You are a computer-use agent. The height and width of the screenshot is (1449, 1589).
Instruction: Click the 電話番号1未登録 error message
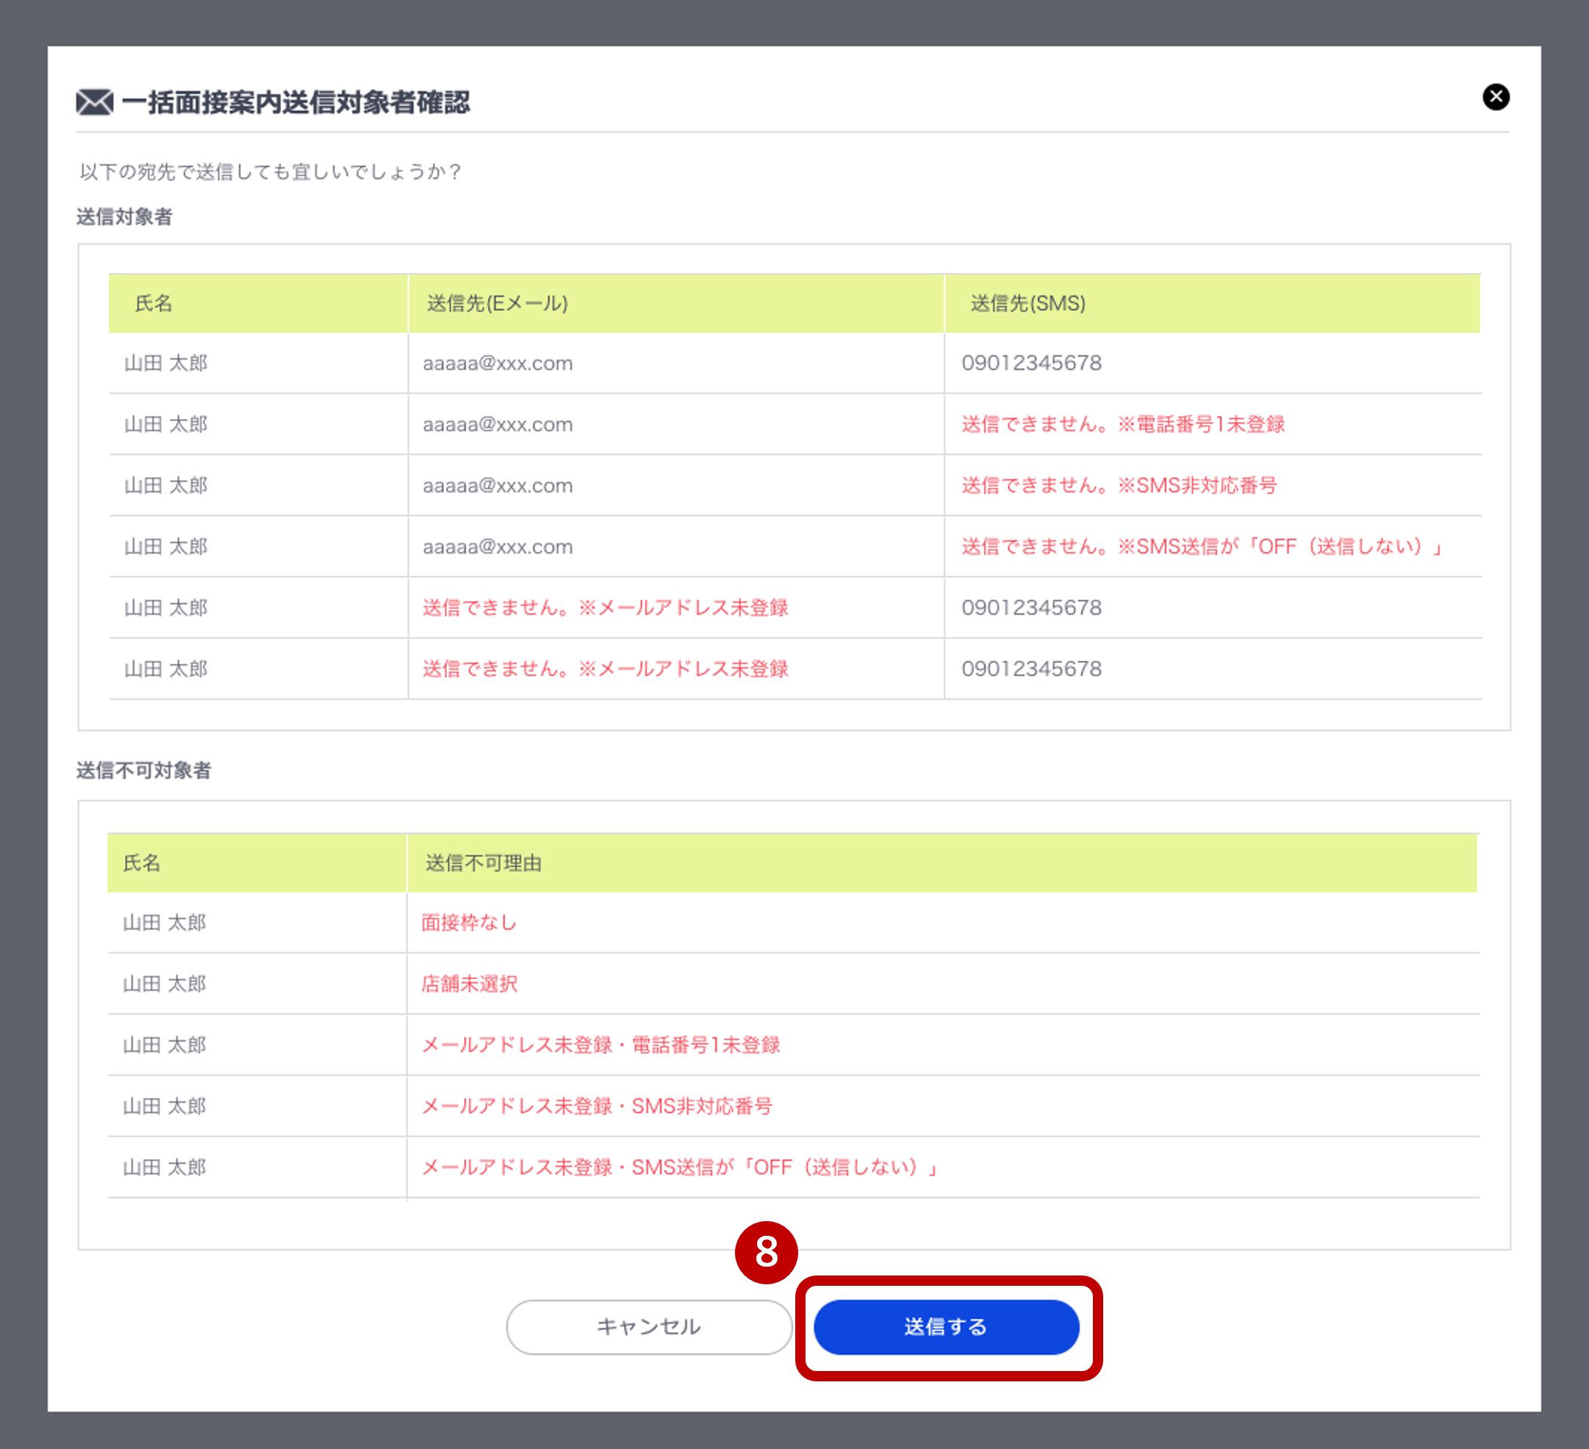[1122, 424]
